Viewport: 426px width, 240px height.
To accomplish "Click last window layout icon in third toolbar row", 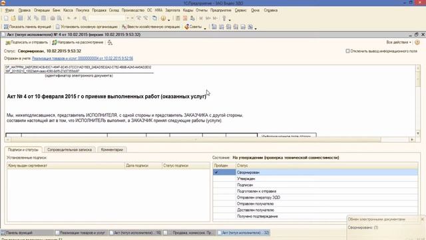I will click(x=250, y=27).
